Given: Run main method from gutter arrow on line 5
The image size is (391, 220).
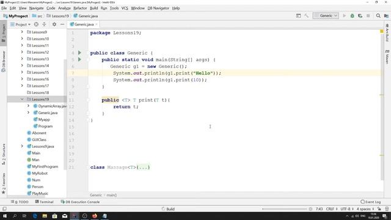Looking at the screenshot, I should 79,59.
